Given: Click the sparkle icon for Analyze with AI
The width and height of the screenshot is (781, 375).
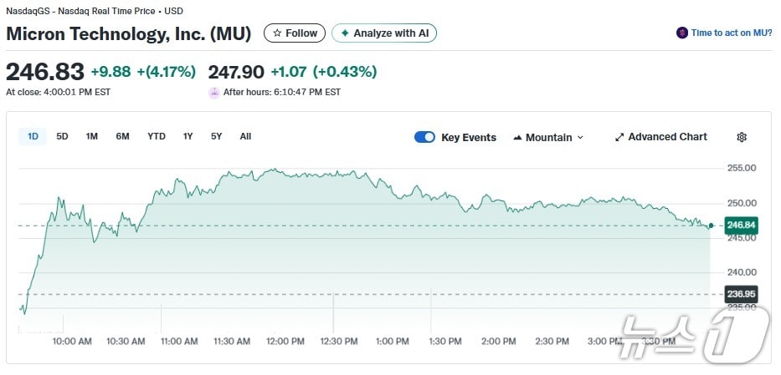Looking at the screenshot, I should point(344,33).
